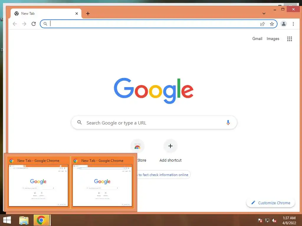
Task: Open the three-dot Chrome menu
Action: click(x=293, y=24)
